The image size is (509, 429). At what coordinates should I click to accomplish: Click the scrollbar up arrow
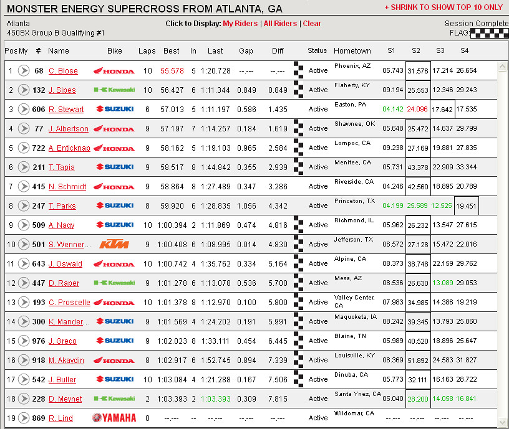pos(502,67)
